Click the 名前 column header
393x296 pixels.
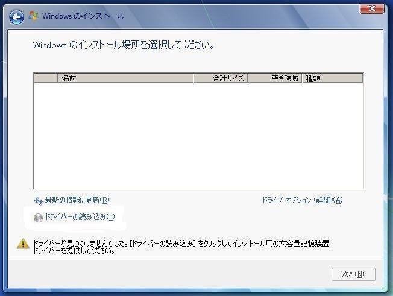[125, 78]
